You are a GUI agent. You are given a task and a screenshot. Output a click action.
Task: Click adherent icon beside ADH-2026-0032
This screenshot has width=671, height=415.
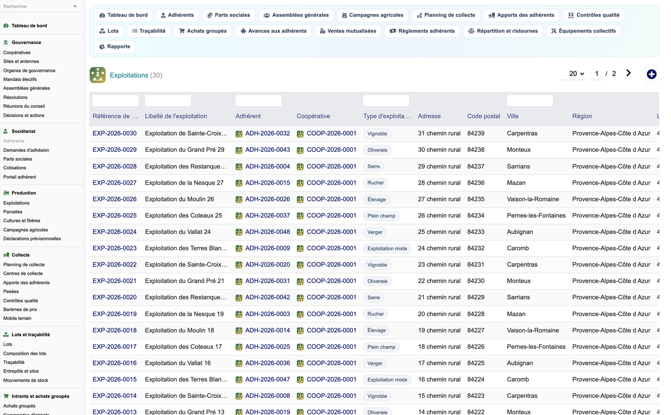point(239,134)
